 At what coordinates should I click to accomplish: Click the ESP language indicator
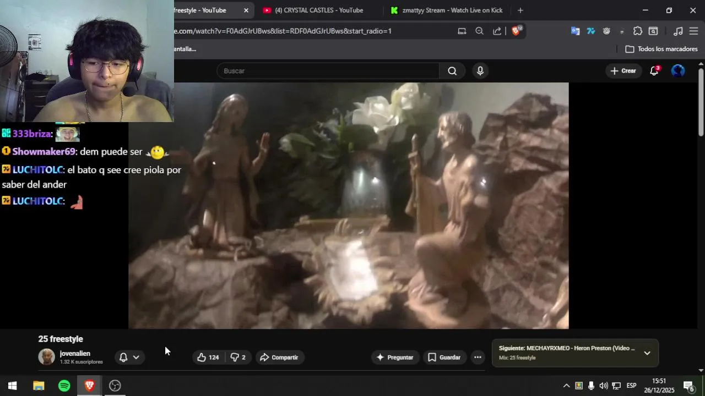631,386
